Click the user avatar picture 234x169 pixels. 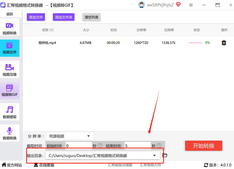(x=141, y=5)
